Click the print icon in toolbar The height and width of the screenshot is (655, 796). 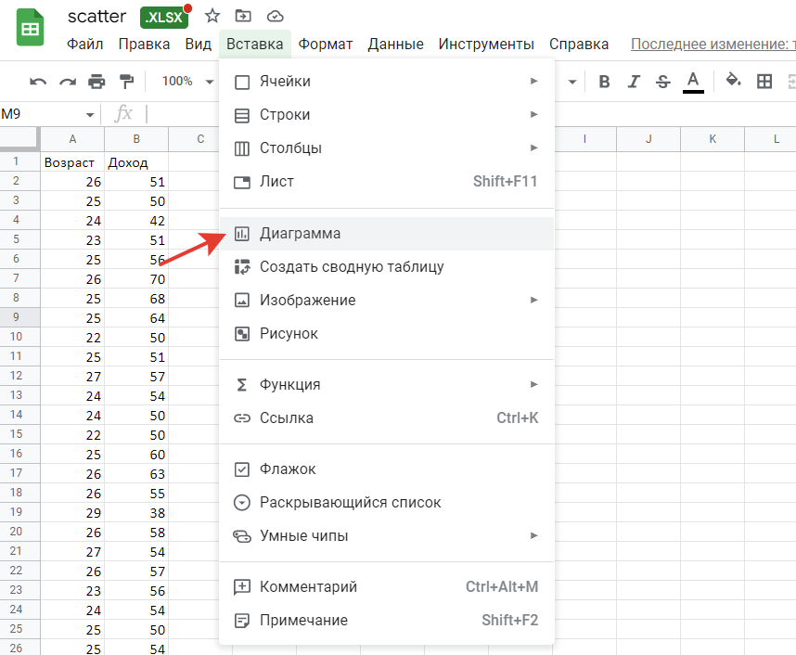click(x=96, y=82)
